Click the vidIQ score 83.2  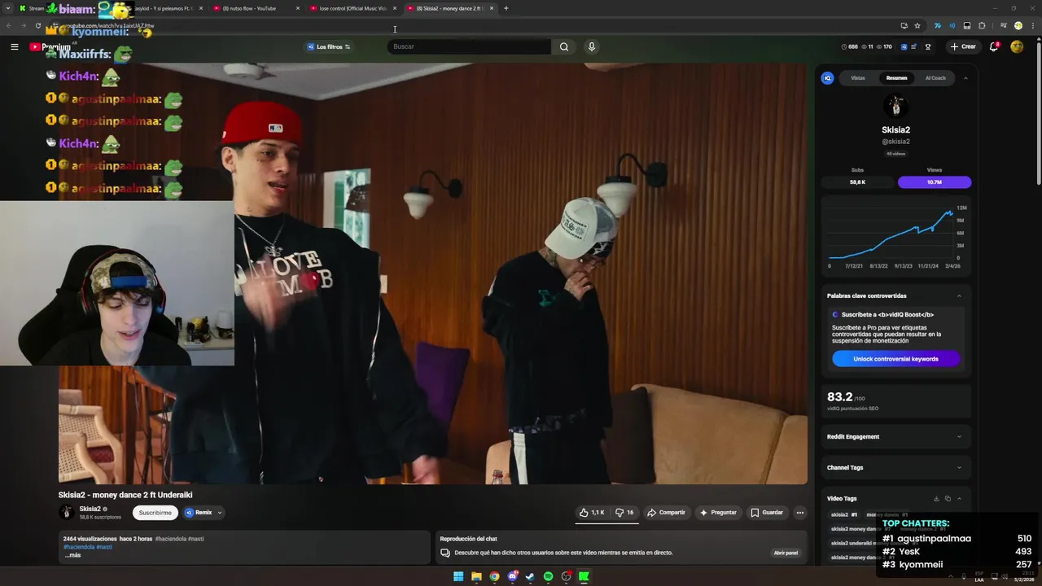coord(839,397)
